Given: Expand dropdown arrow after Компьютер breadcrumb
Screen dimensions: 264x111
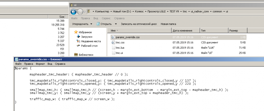Looking at the screenshot, I should tap(111, 12).
